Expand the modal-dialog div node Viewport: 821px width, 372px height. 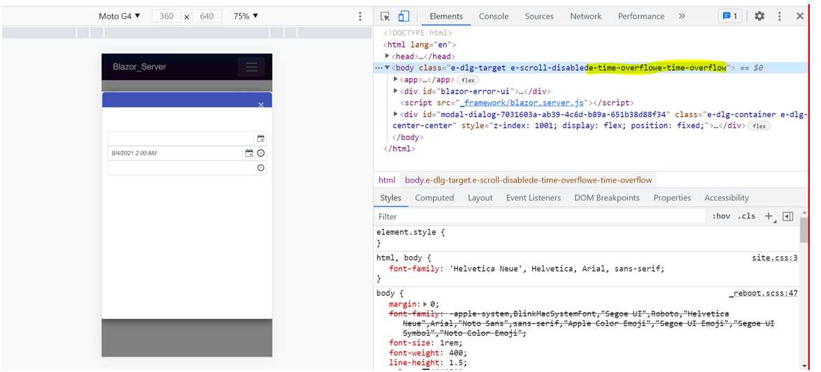[x=396, y=114]
